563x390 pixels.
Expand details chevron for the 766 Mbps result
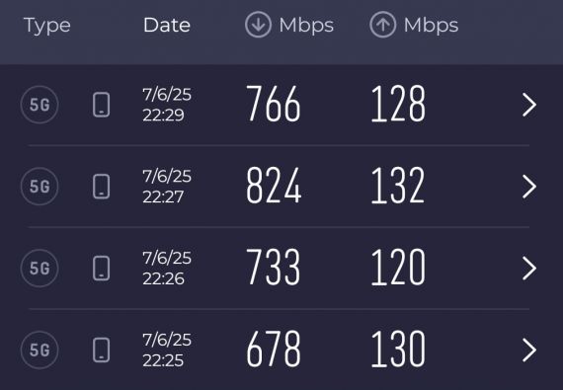click(x=529, y=105)
